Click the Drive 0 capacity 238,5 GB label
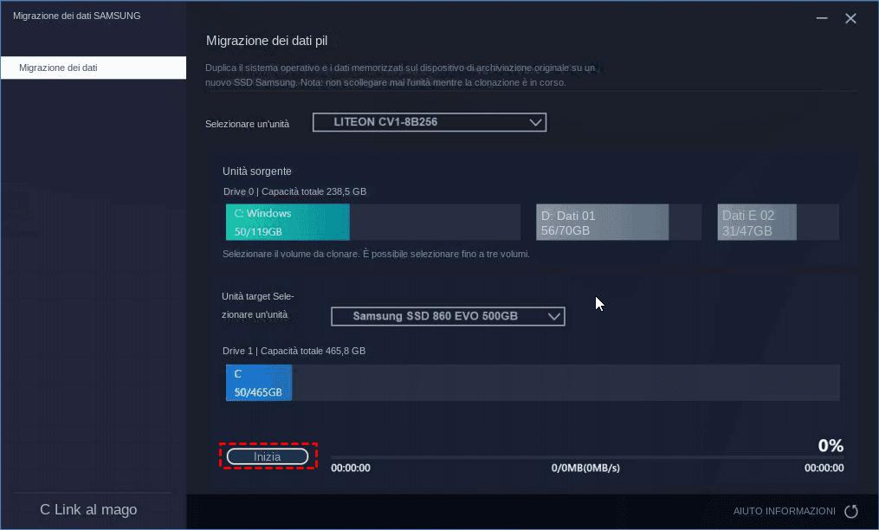 (294, 191)
